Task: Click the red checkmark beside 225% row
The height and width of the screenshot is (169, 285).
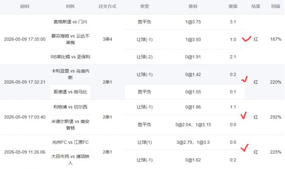Action: [x=245, y=148]
